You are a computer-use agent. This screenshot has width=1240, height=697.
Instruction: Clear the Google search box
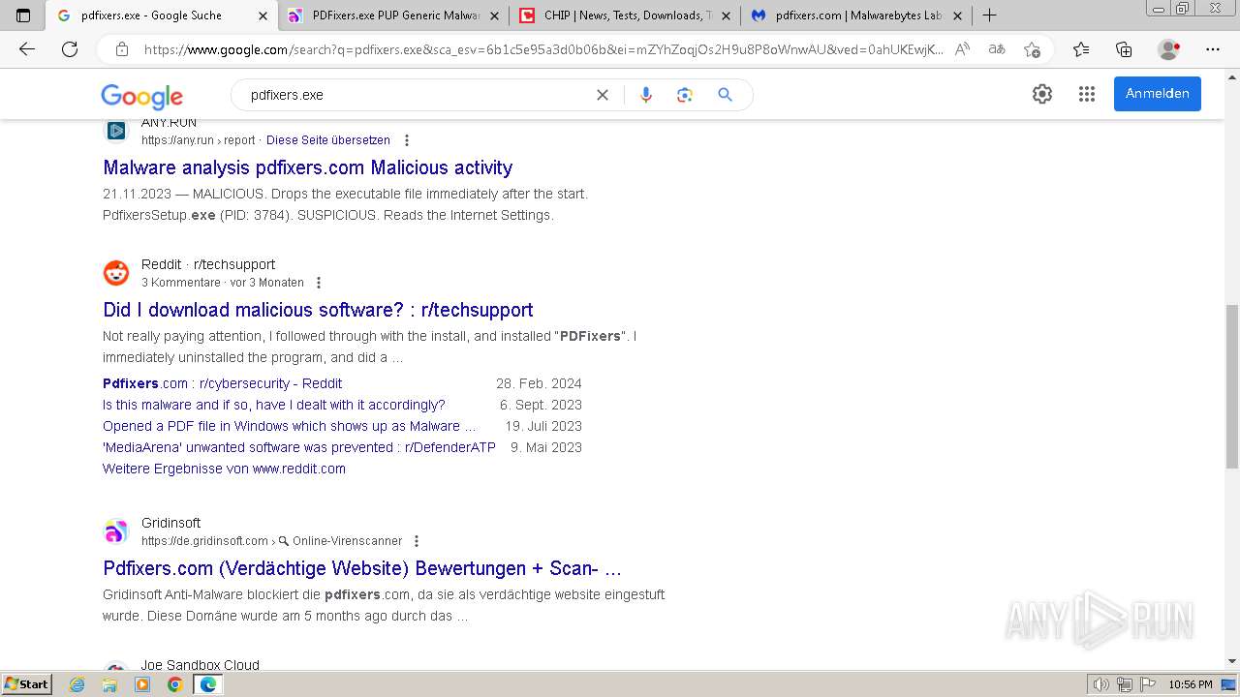point(603,95)
